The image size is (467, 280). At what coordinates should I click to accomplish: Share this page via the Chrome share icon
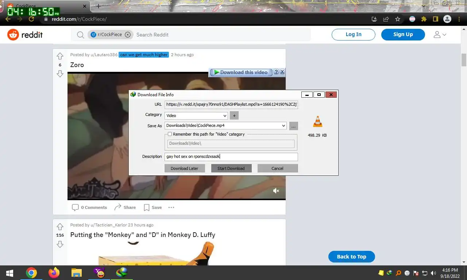pyautogui.click(x=386, y=19)
